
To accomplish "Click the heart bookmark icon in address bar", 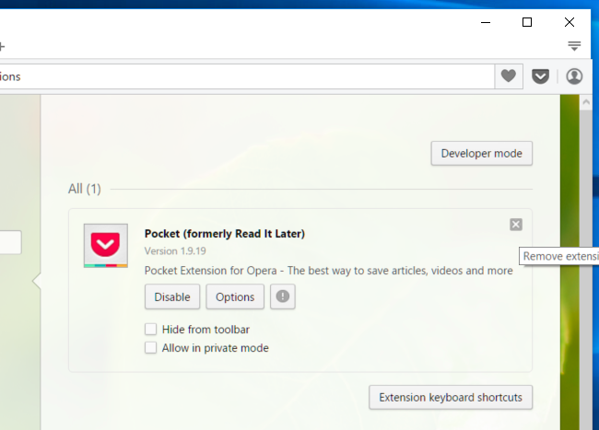I will (509, 76).
